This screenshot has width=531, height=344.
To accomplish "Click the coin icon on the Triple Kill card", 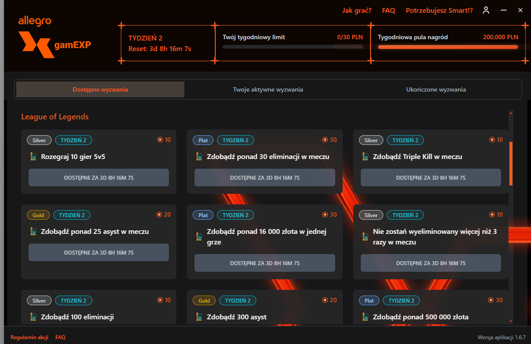I will pos(492,140).
